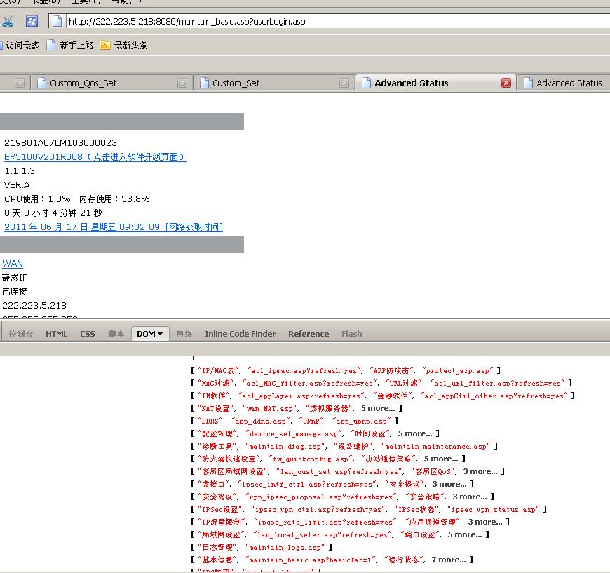Image resolution: width=610 pixels, height=573 pixels.
Task: Open ER5100V201R008 software upgrade link
Action: [95, 157]
